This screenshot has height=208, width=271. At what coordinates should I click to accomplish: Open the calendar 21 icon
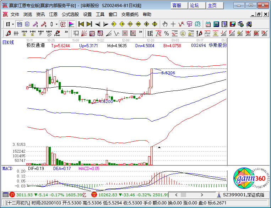208,24
